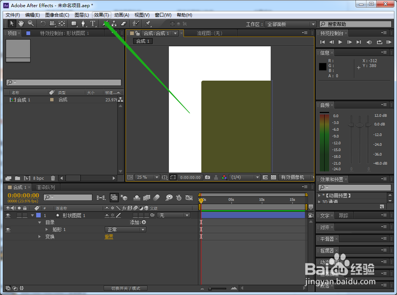397x295 pixels.
Task: Click the 重置 reset link
Action: [109, 237]
